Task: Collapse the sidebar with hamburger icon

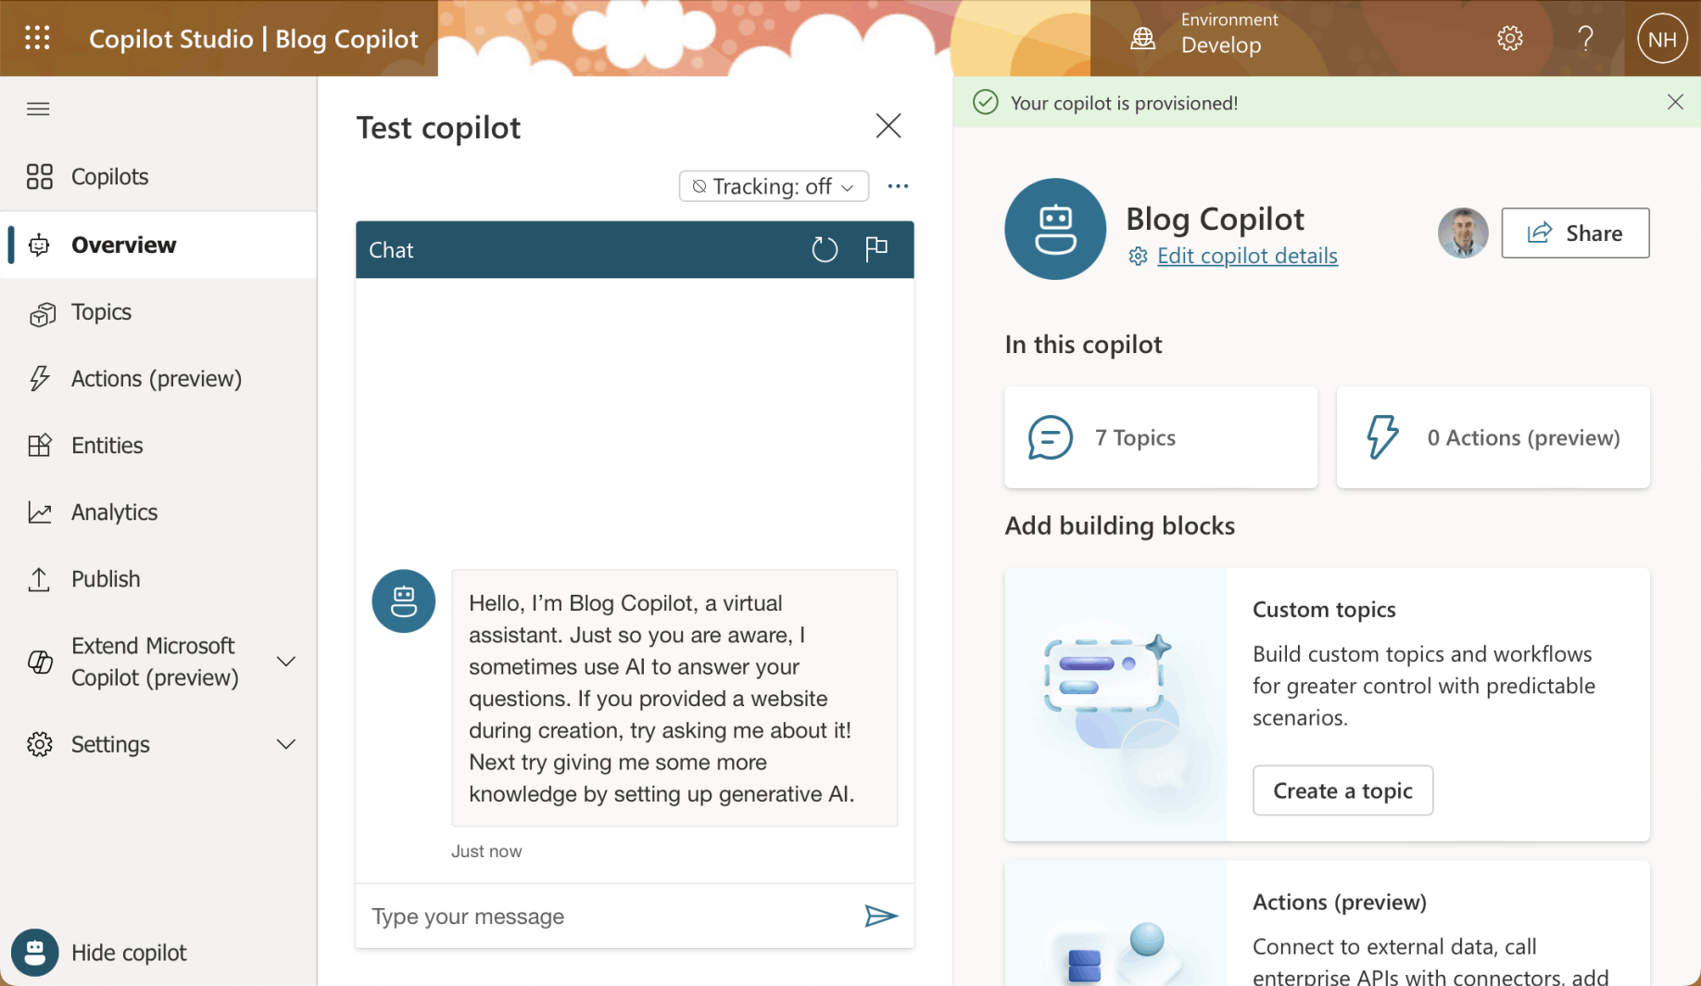Action: tap(38, 109)
